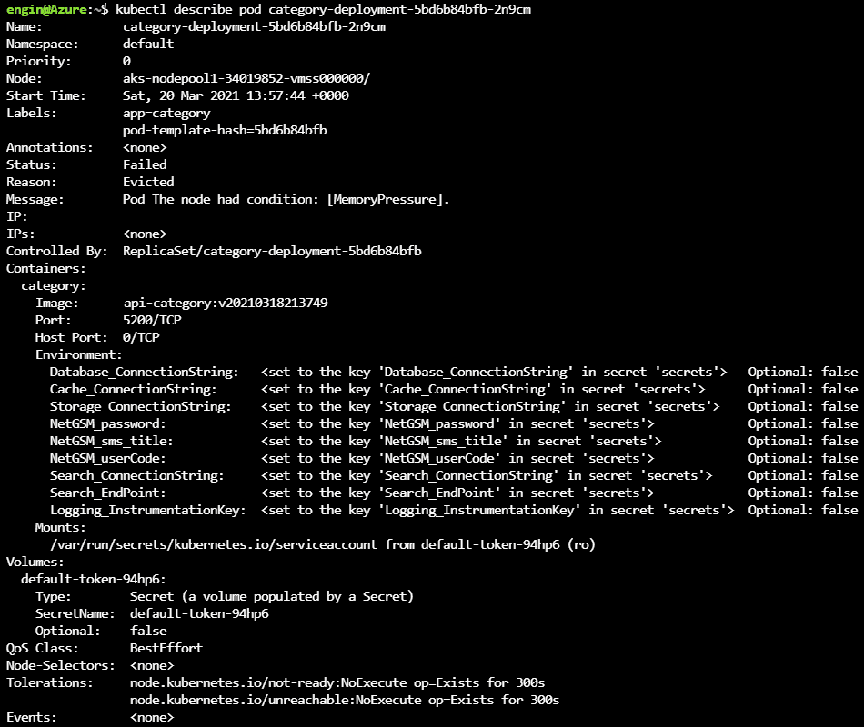This screenshot has height=727, width=864.
Task: Click the node name aks-nodepool1-34019852-vmss000000
Action: click(x=246, y=78)
